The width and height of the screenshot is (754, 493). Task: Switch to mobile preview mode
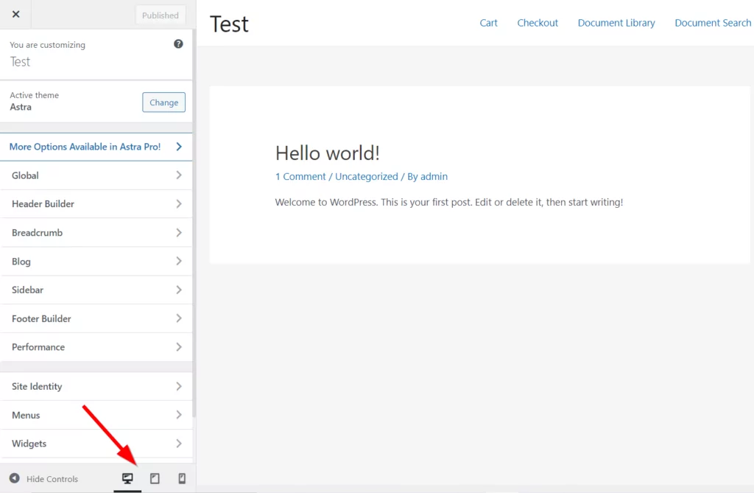pyautogui.click(x=182, y=479)
